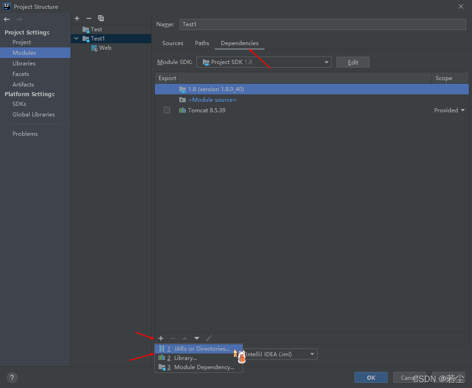Close the Project Structure dialog

(x=461, y=6)
